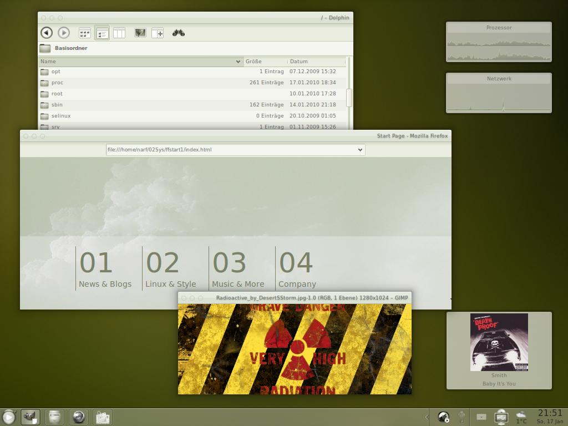The height and width of the screenshot is (426, 568).
Task: Click Dolphin split view icon
Action: point(158,33)
